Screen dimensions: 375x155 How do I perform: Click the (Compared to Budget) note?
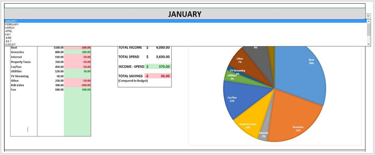(133, 81)
